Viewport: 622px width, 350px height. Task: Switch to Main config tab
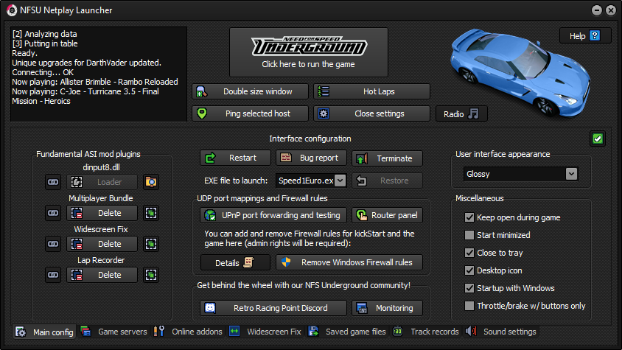44,332
